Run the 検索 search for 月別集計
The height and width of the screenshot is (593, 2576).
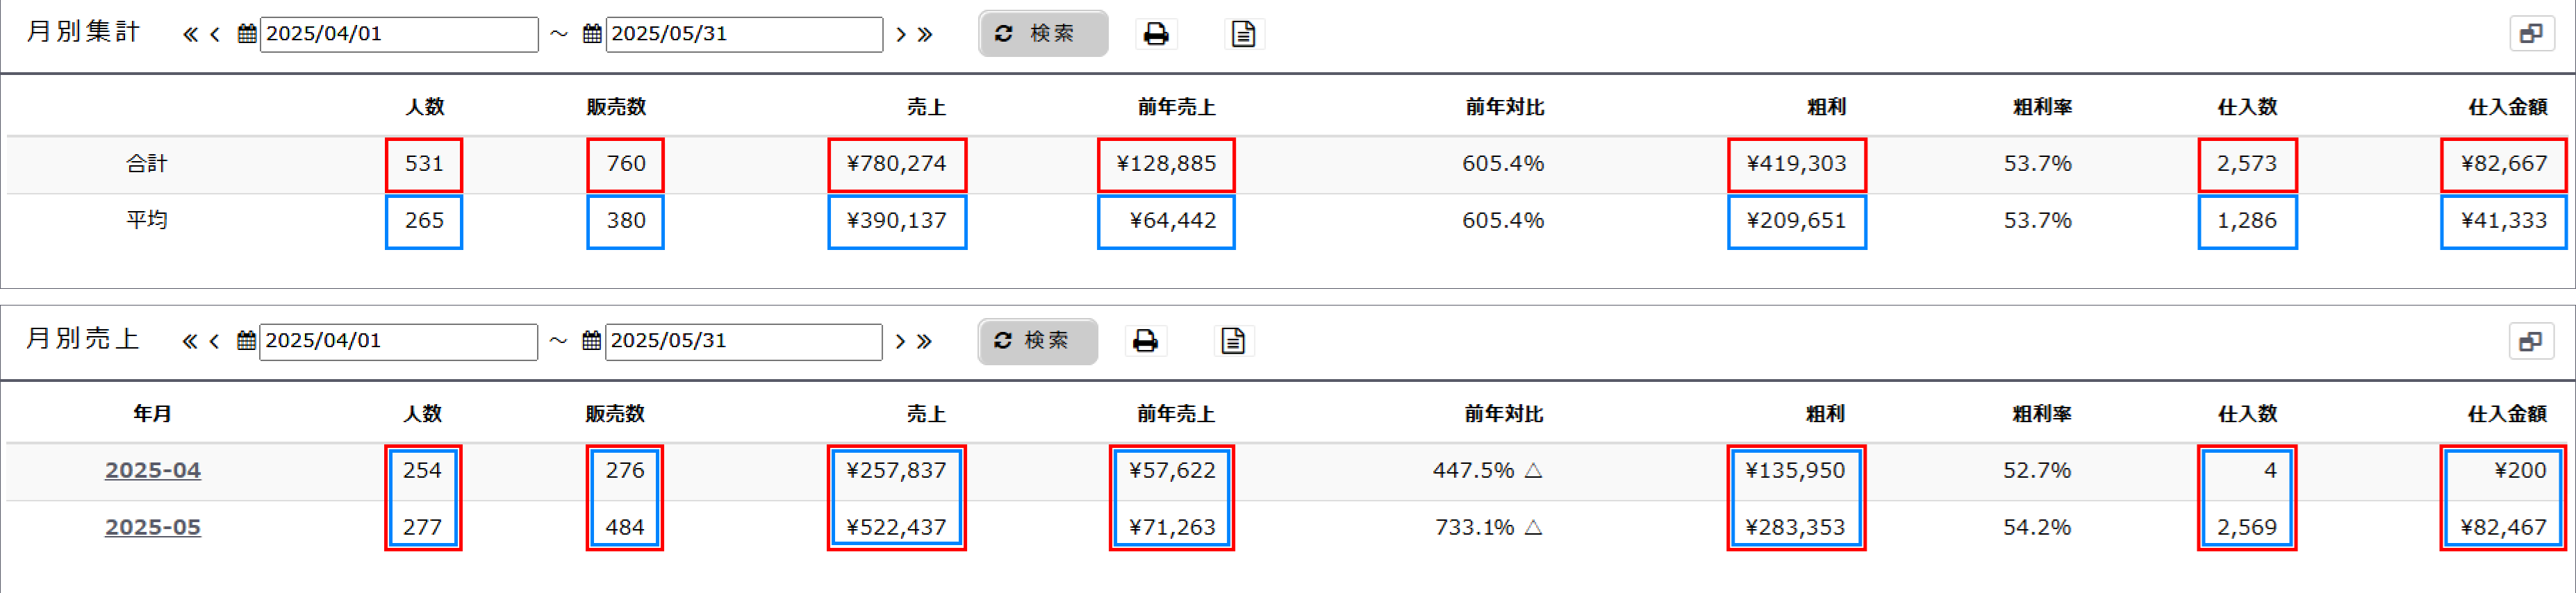tap(1043, 33)
